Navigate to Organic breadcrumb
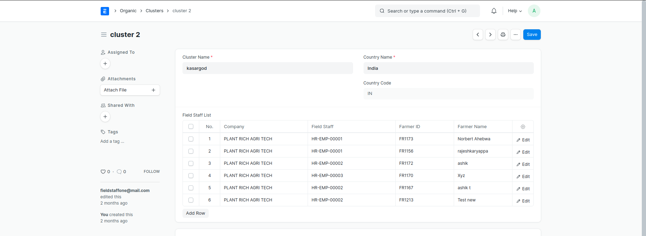 click(x=128, y=11)
